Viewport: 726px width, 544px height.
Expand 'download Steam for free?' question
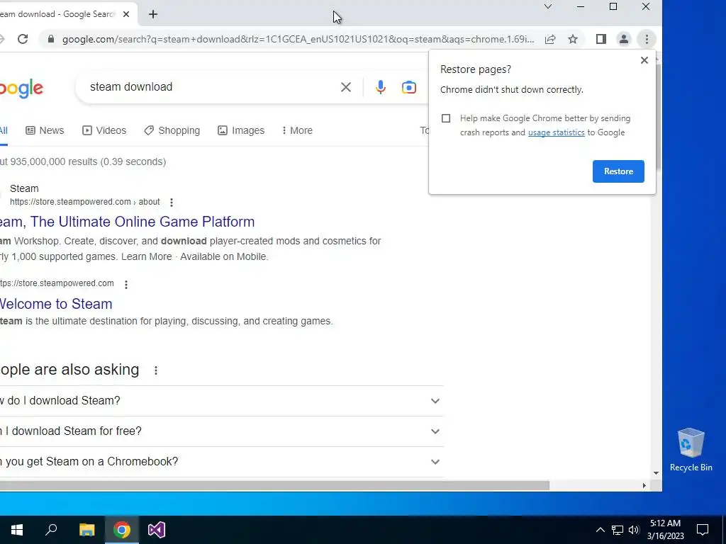[222, 431]
